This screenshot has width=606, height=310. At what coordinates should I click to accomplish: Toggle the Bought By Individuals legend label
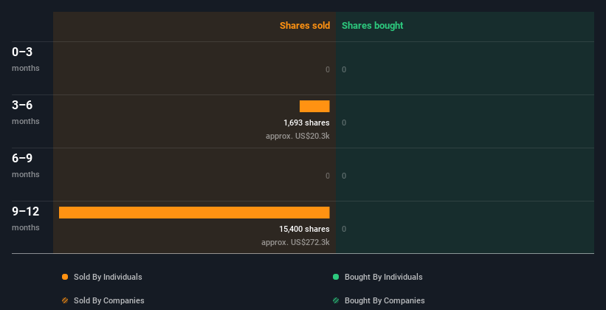click(383, 277)
